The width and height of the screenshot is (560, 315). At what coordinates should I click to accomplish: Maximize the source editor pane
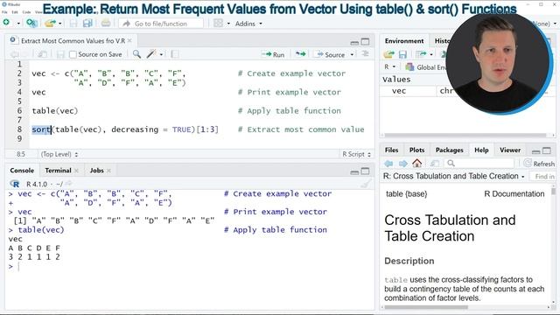(365, 42)
